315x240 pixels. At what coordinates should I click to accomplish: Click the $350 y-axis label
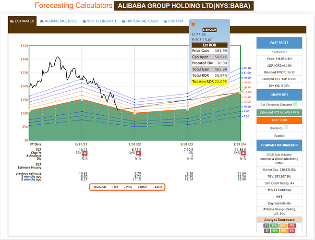point(24,46)
